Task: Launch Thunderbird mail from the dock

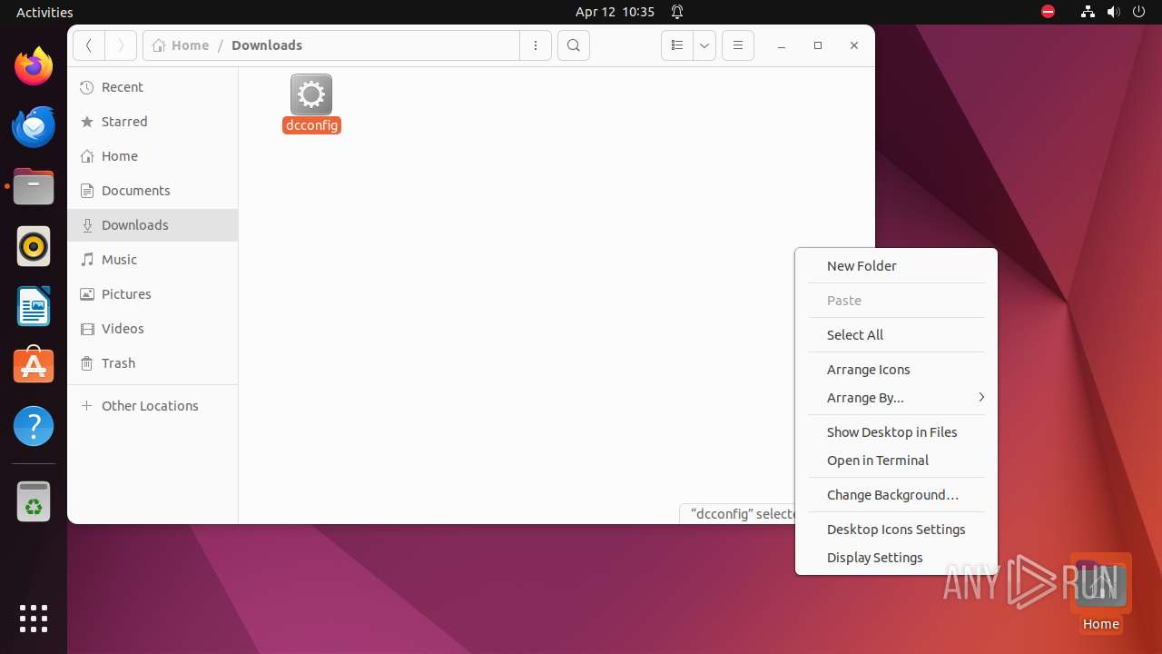Action: point(34,126)
